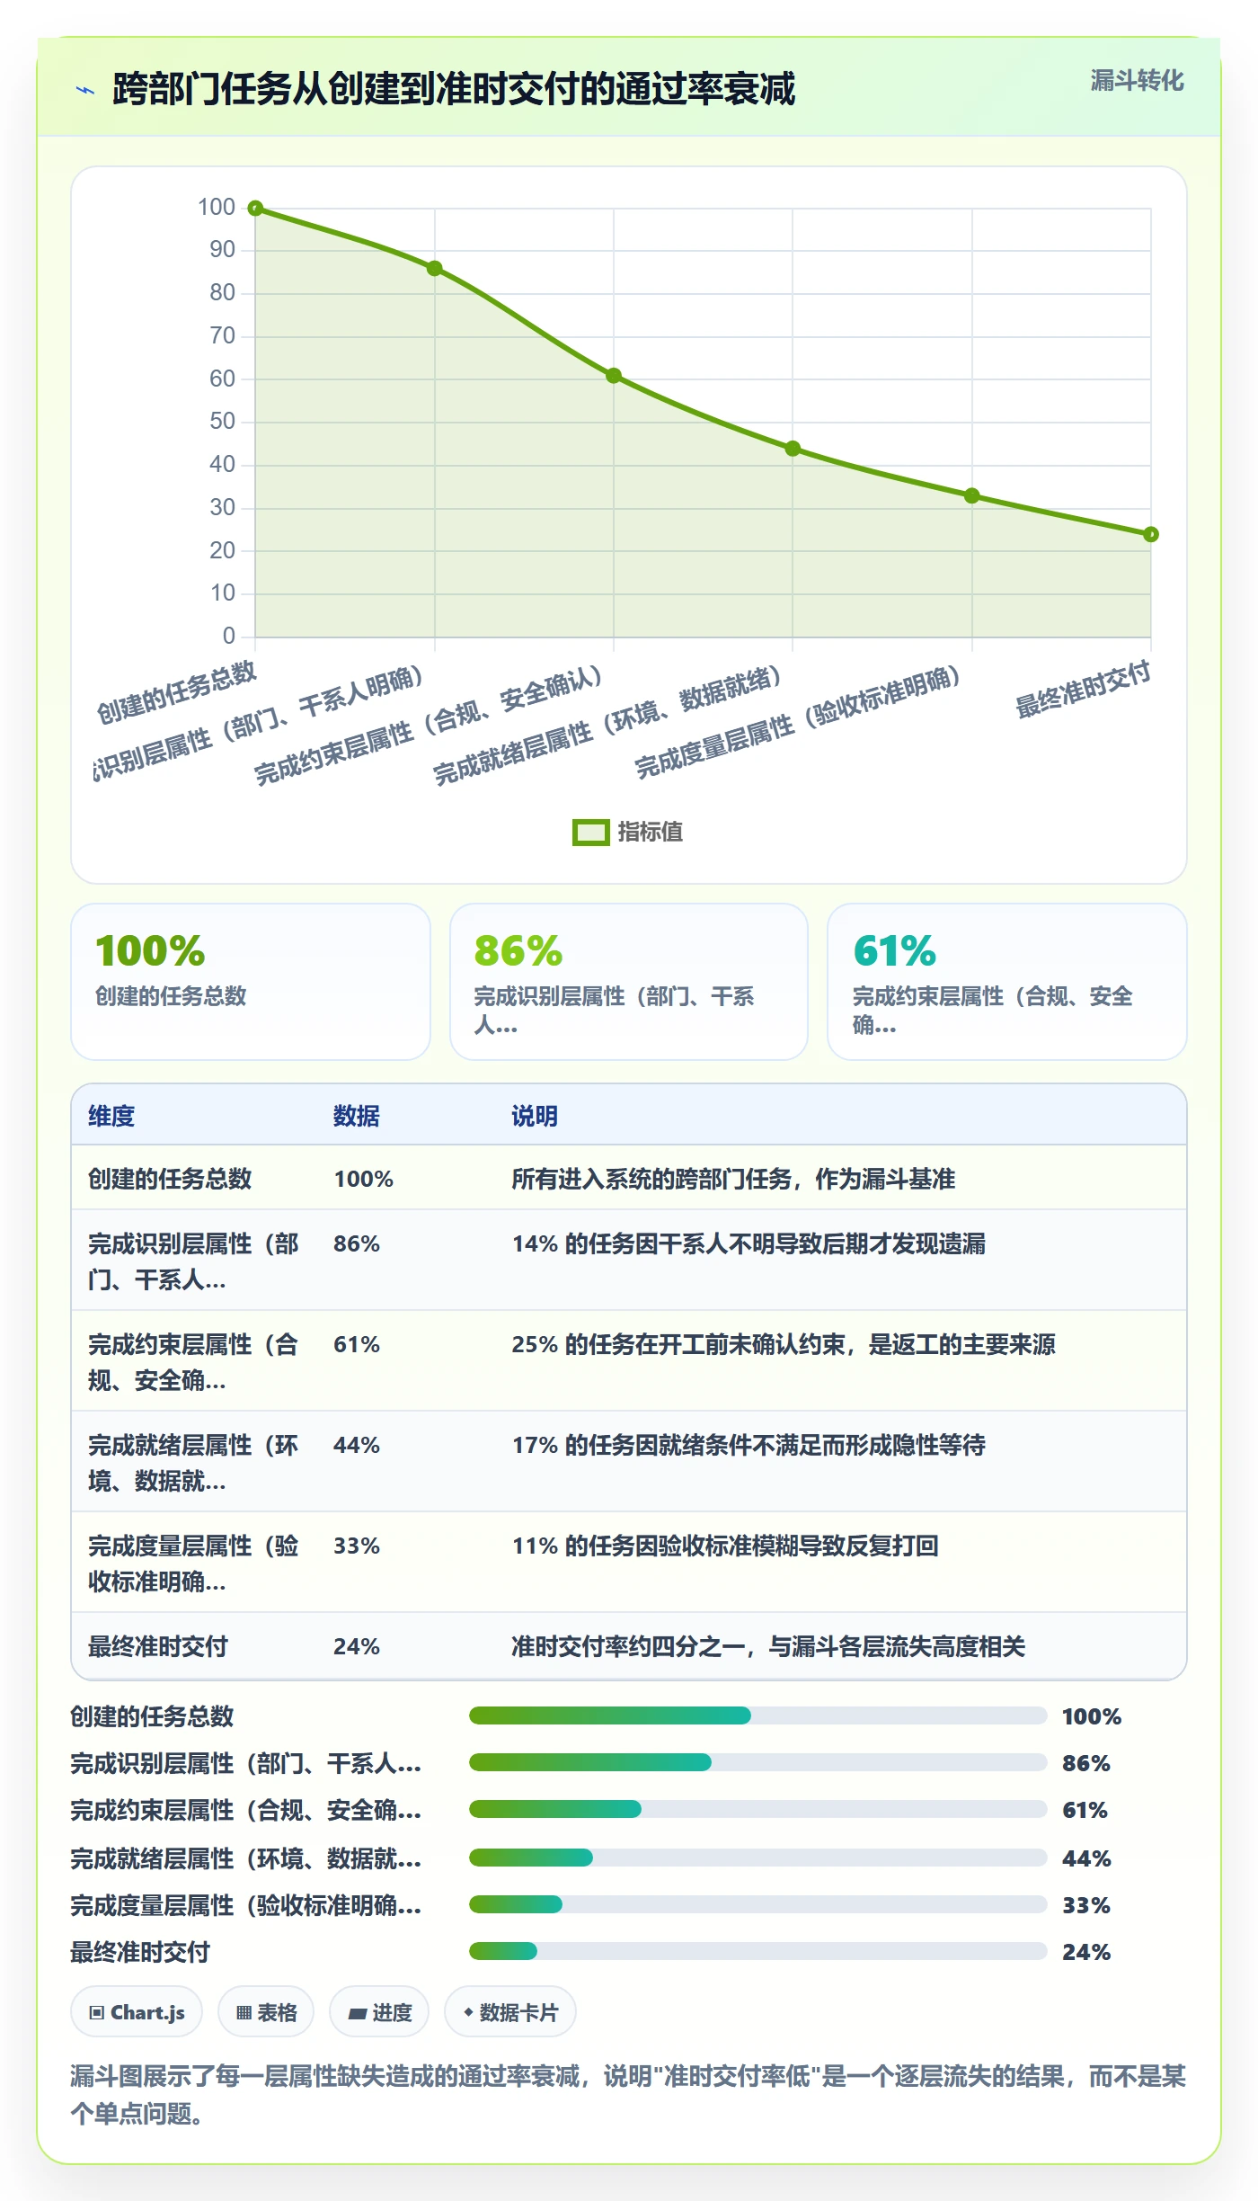Screen dimensions: 1258x2201
Task: Click the chart data point at 44
Action: click(x=793, y=449)
